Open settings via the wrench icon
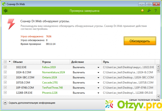Screen dimensions: 162x111 coord(149,11)
